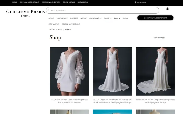Open Trunk Shows menu item
This screenshot has width=183, height=114.
pos(69,2)
